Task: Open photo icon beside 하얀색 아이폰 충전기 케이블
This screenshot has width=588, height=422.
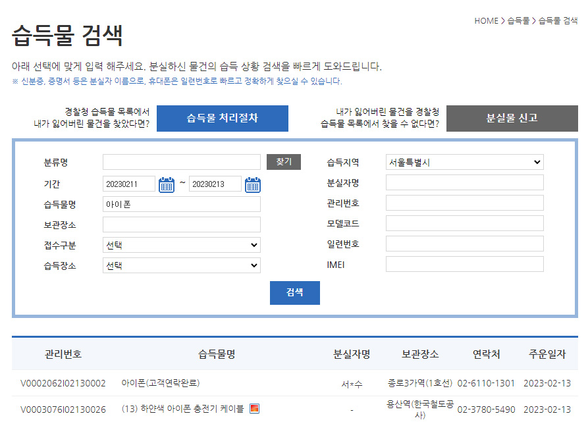Action: (x=254, y=409)
